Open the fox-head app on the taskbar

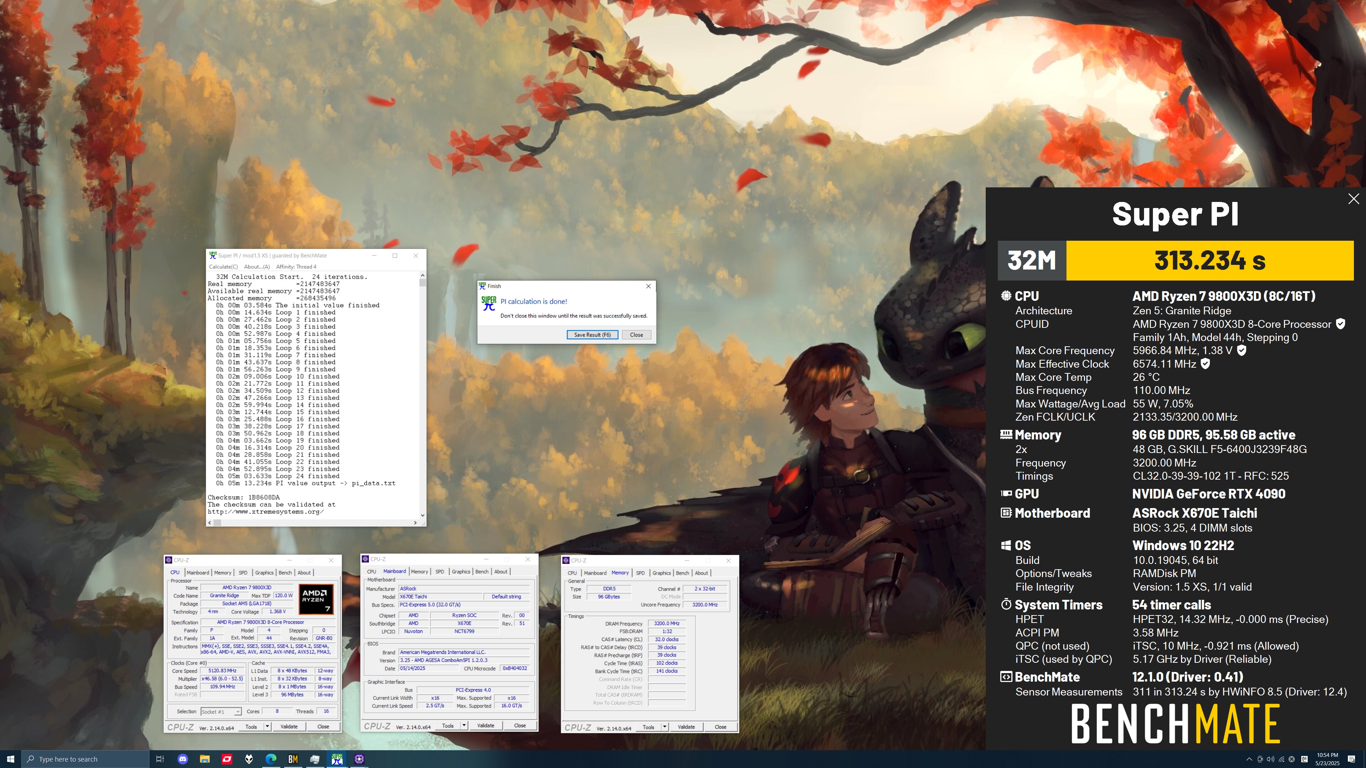249,759
